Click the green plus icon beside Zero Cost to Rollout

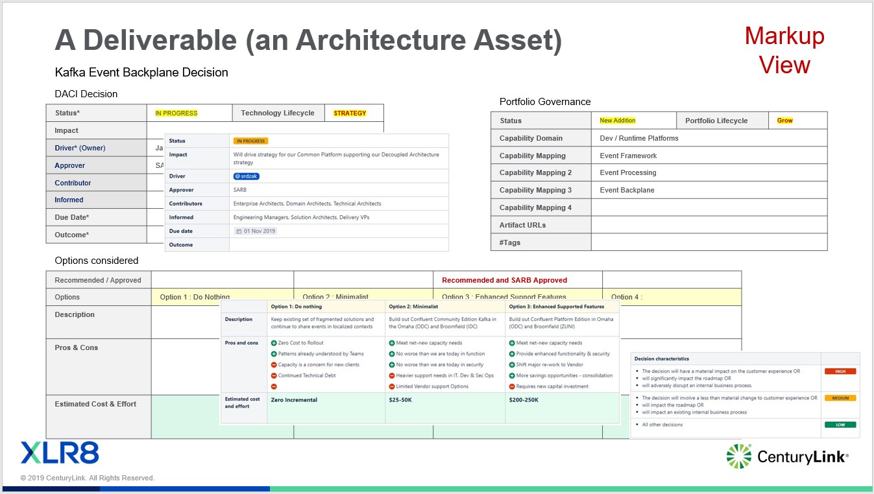[x=274, y=342]
